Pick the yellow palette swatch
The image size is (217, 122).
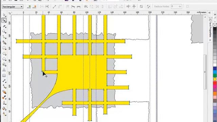215,79
